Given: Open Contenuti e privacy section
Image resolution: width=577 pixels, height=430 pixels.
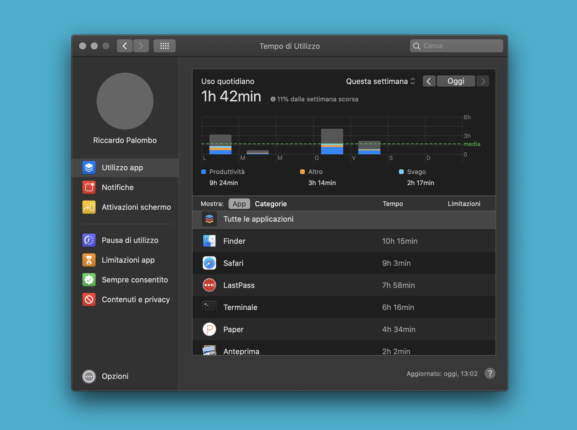Looking at the screenshot, I should 136,300.
